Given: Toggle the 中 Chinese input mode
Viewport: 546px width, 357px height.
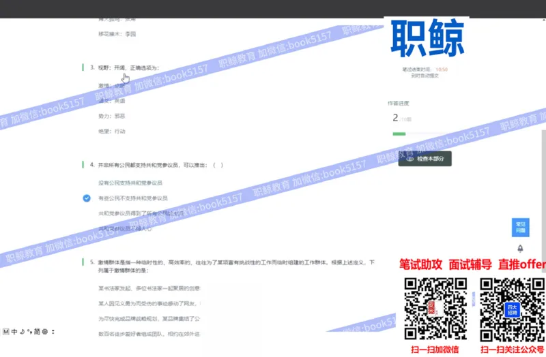Looking at the screenshot, I should coord(14,332).
